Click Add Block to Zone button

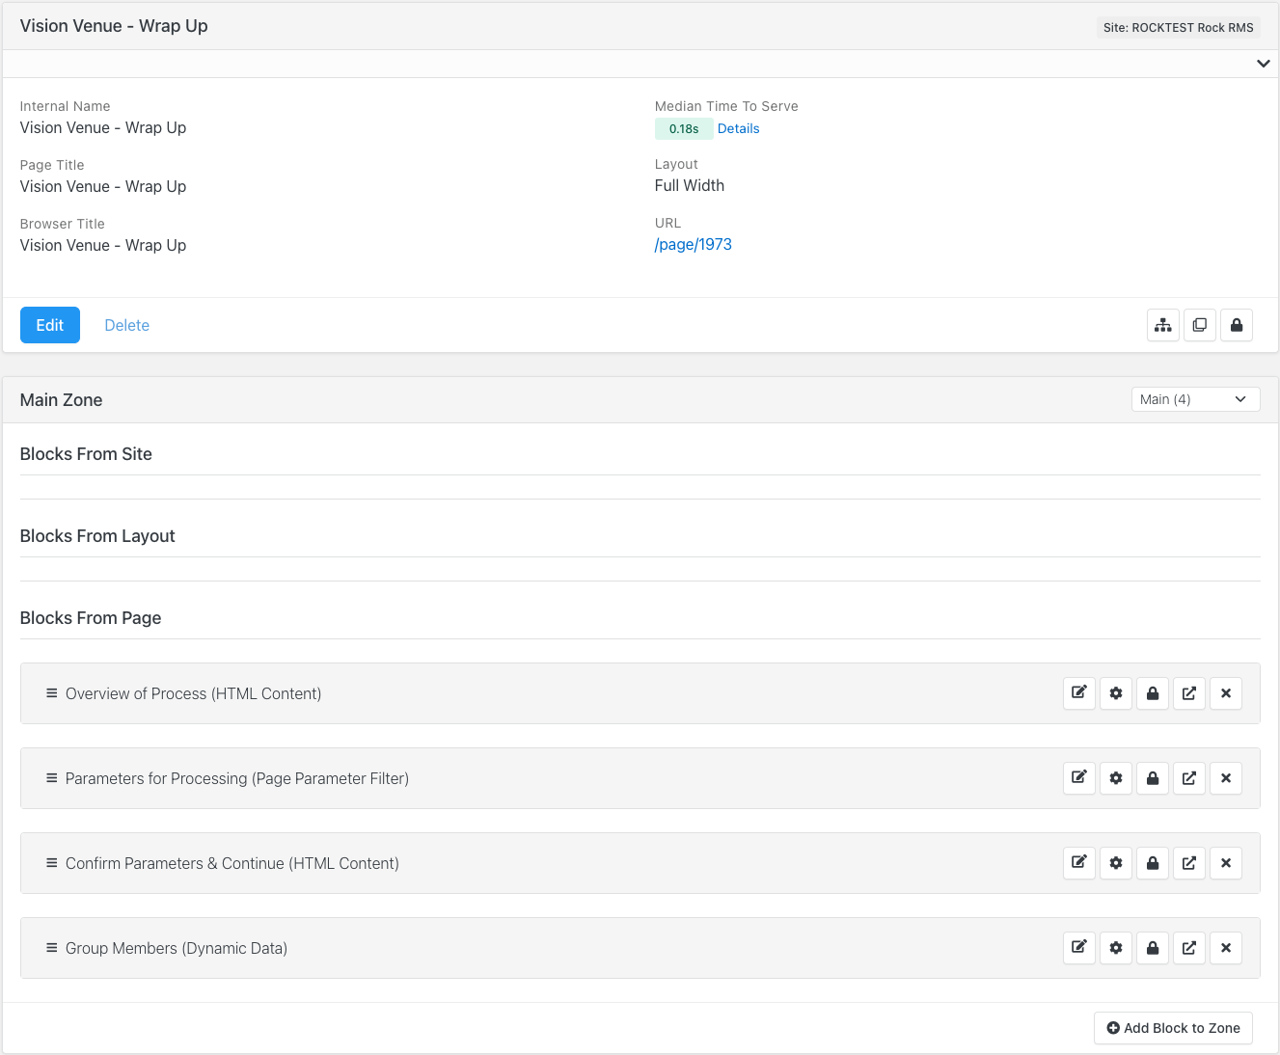click(x=1173, y=1028)
